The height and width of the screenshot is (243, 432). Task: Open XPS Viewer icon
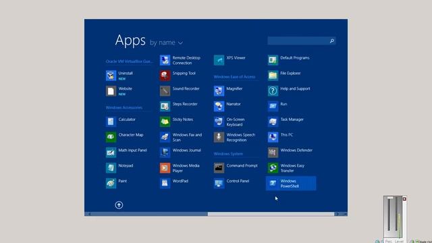(x=219, y=60)
